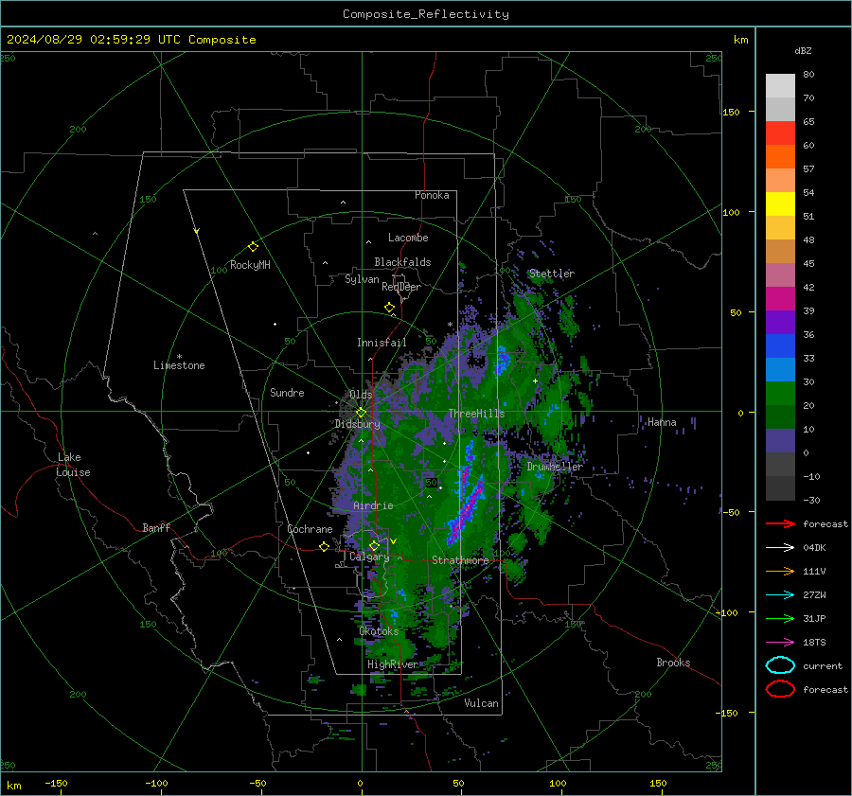Image resolution: width=852 pixels, height=796 pixels.
Task: Click the white 04DK arrow icon
Action: (780, 548)
